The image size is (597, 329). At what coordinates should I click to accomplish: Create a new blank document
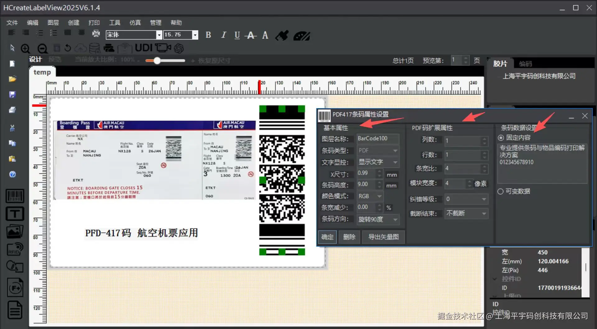pyautogui.click(x=12, y=64)
